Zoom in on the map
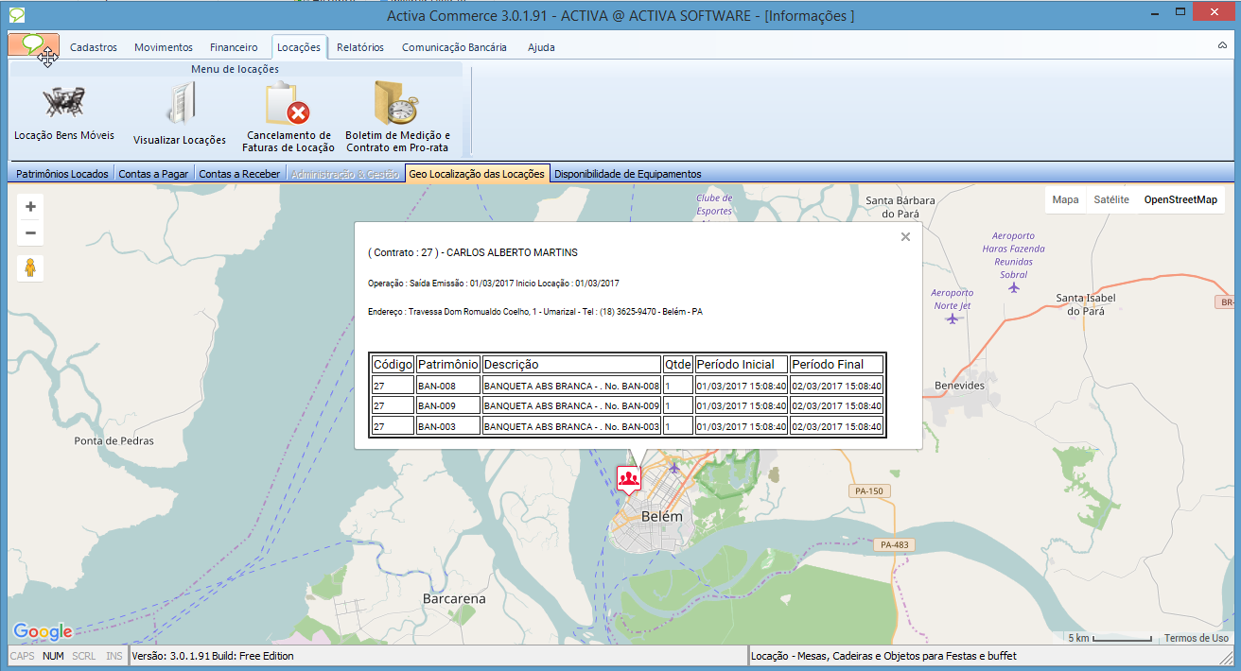This screenshot has width=1241, height=671. [30, 207]
